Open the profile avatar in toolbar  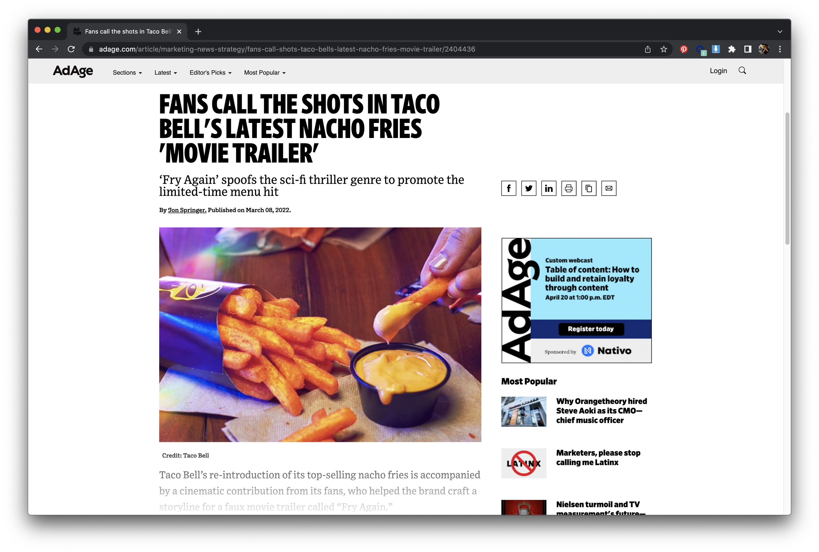pos(763,49)
